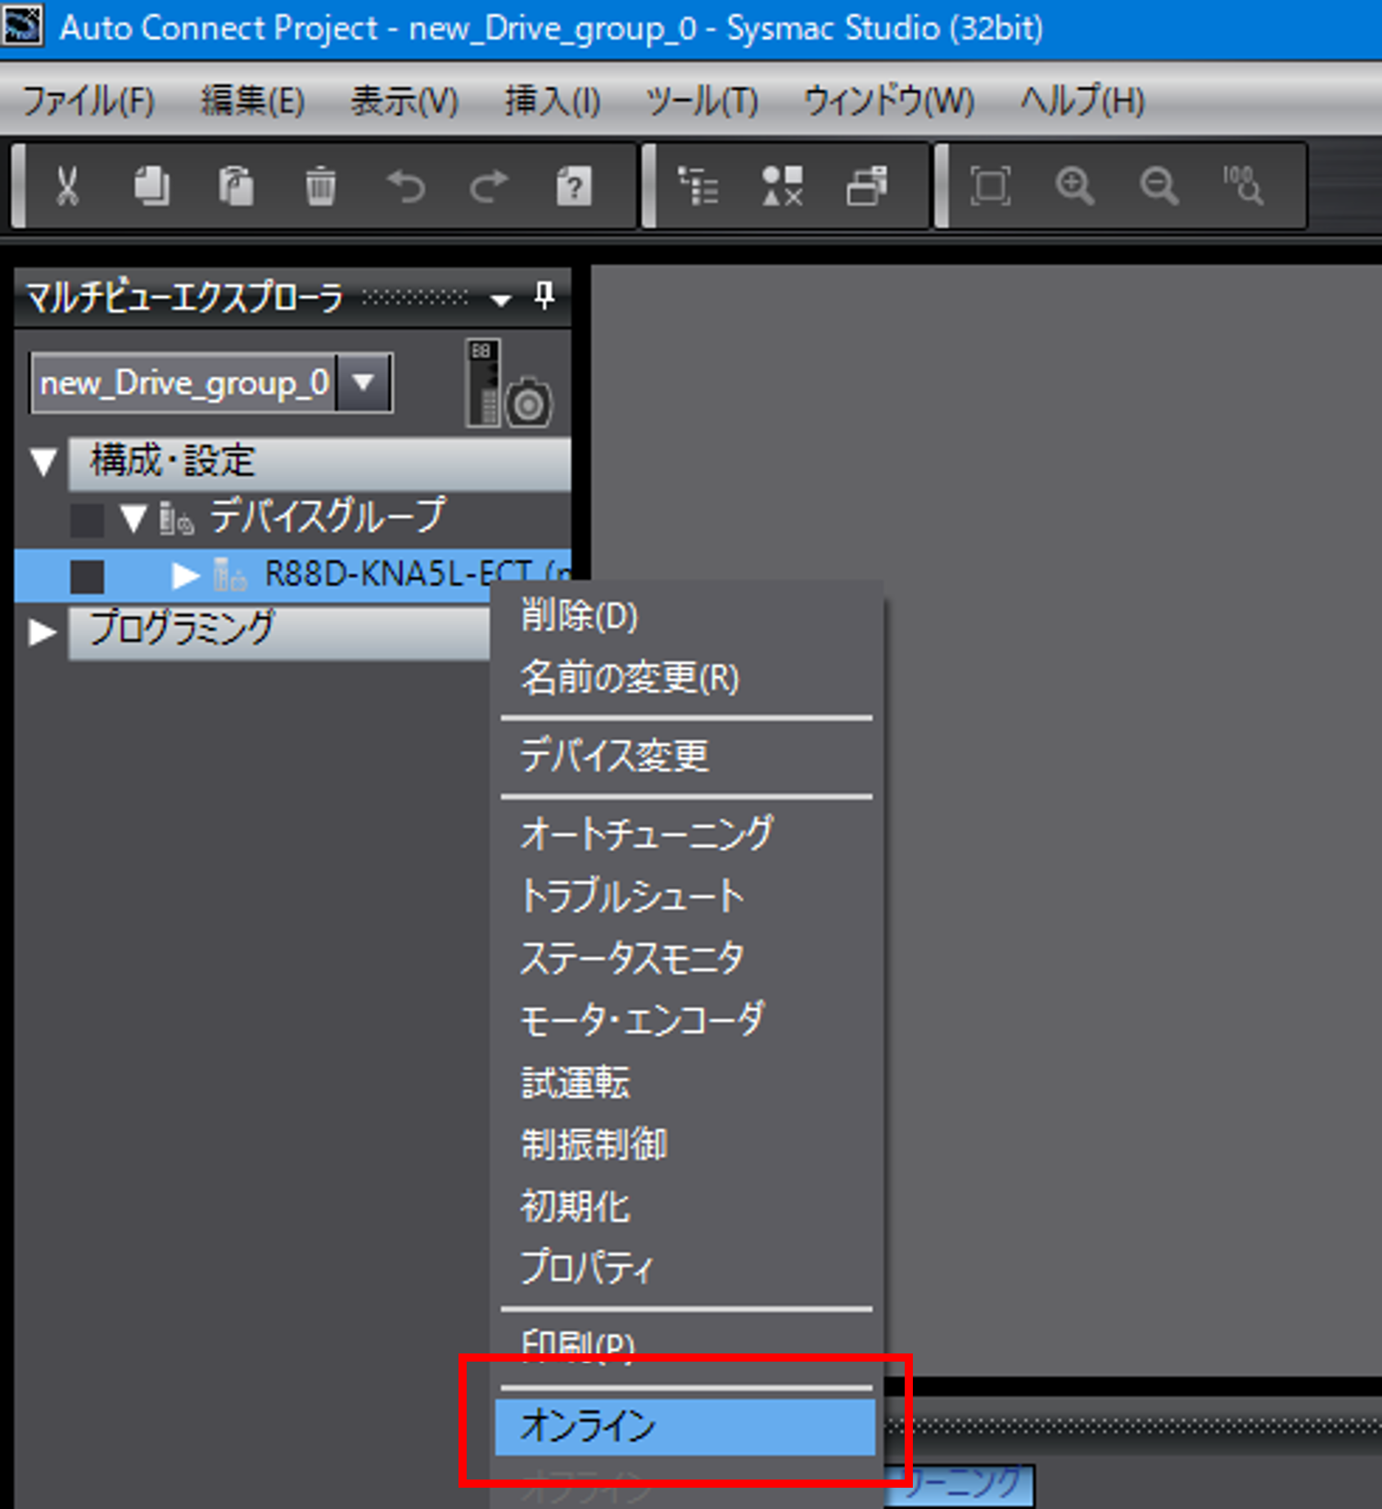Choose 初期化 in the context menu

coord(686,1207)
